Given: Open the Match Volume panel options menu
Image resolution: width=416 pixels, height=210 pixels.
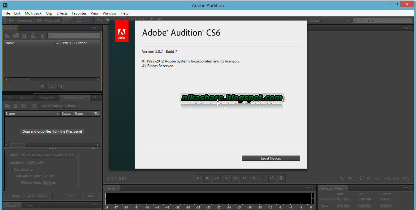Looking at the screenshot, I should click(94, 97).
